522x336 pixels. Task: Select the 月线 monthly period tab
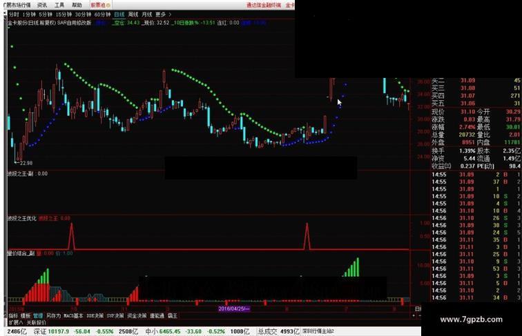[x=147, y=14]
